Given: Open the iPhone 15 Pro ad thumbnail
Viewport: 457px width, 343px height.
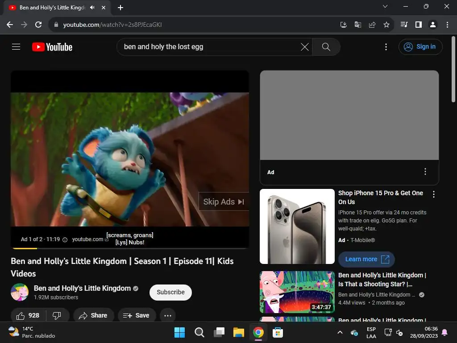Looking at the screenshot, I should coord(297,226).
